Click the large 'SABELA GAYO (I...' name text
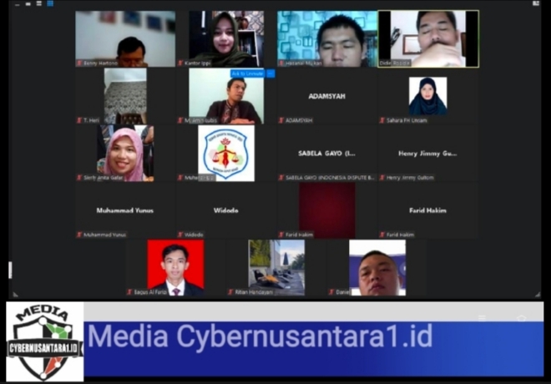 click(326, 153)
